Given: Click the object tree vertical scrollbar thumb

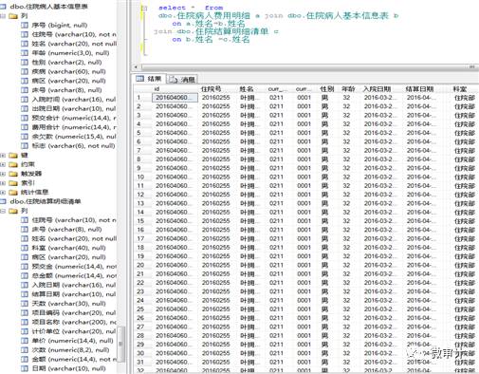Looking at the screenshot, I should (120, 345).
